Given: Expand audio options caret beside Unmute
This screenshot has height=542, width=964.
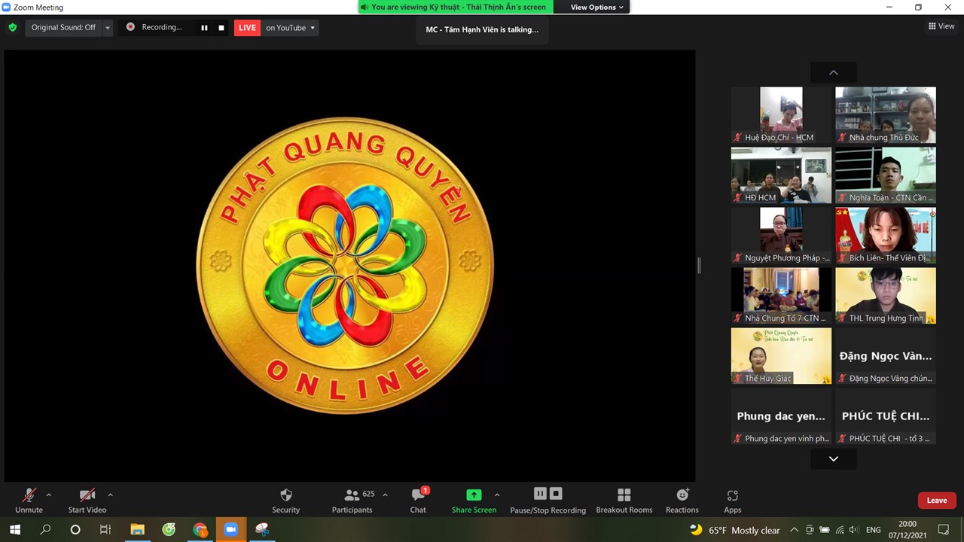Looking at the screenshot, I should [x=49, y=495].
